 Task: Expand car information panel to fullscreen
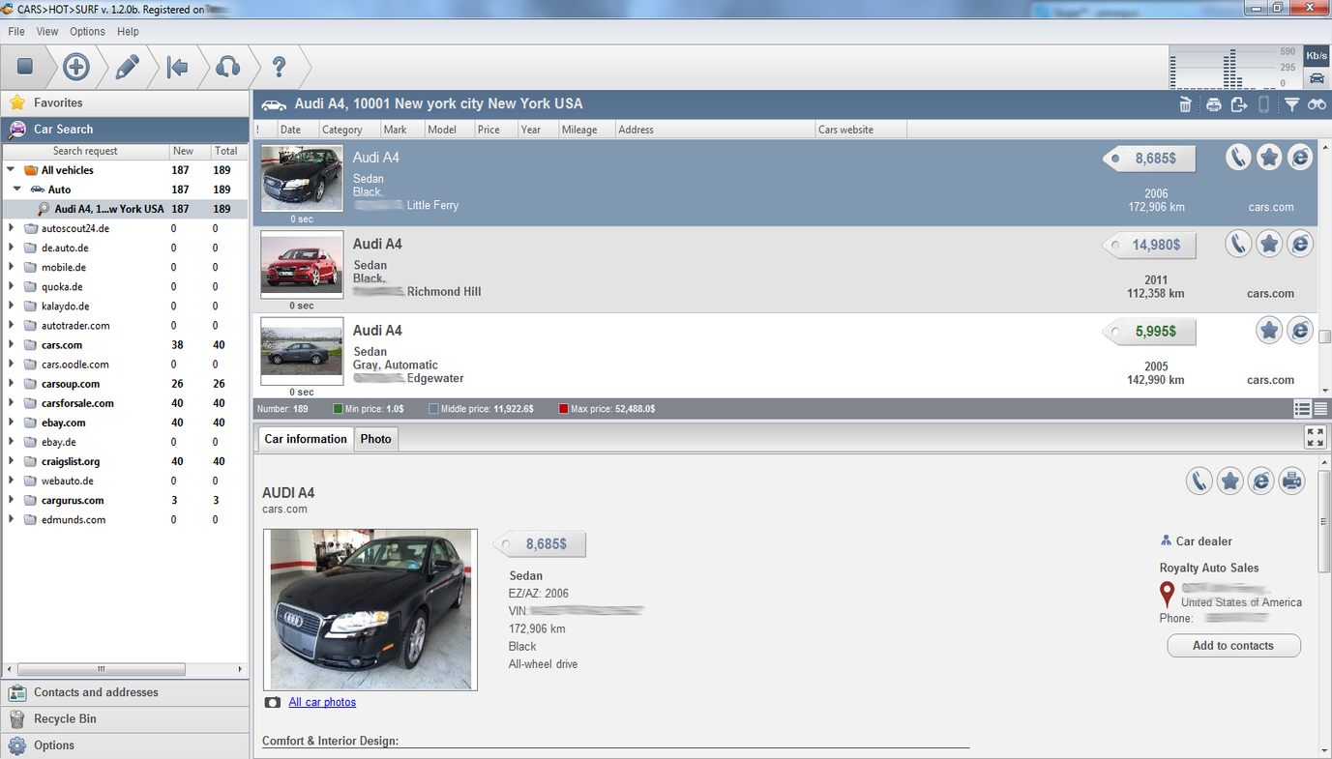point(1316,437)
